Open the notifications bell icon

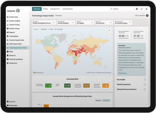tap(137, 9)
